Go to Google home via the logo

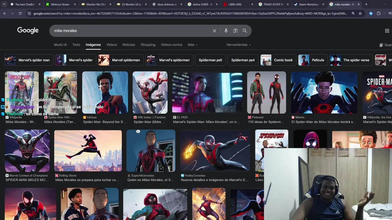pyautogui.click(x=28, y=30)
